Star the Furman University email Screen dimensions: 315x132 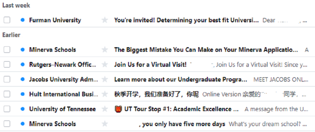coord(104,20)
